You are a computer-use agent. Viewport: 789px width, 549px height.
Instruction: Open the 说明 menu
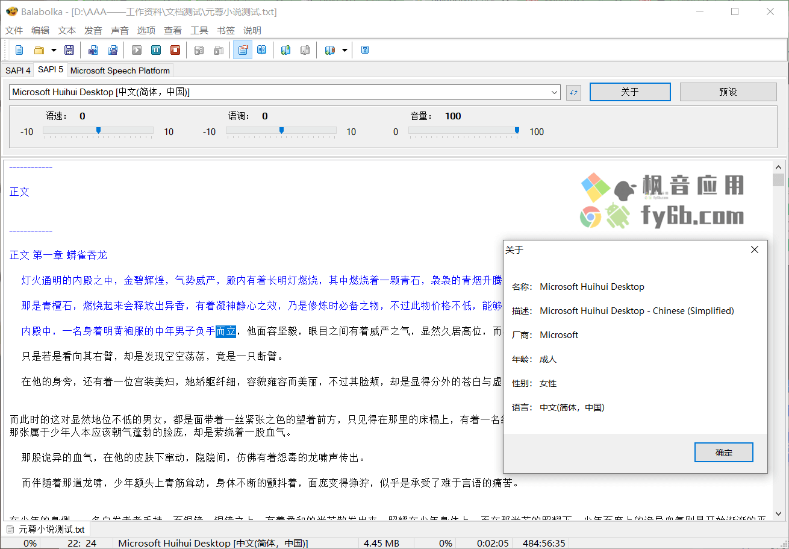pyautogui.click(x=252, y=30)
